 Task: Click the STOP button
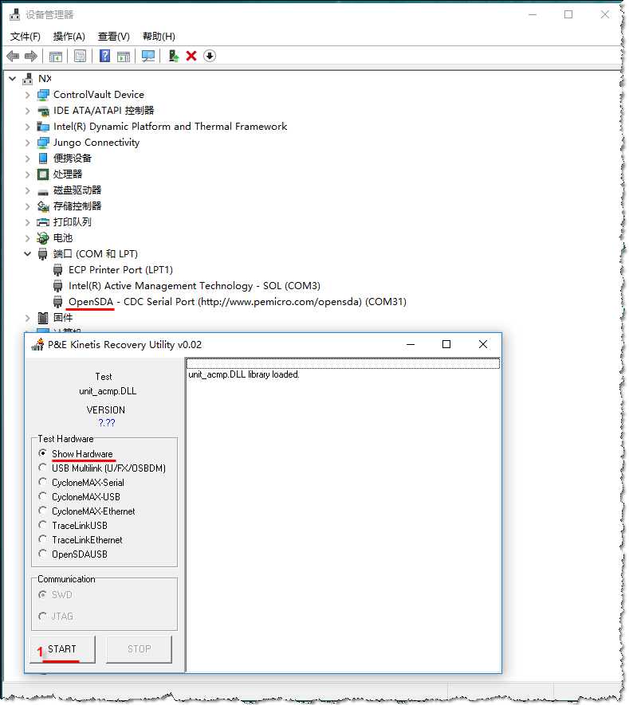pyautogui.click(x=139, y=648)
